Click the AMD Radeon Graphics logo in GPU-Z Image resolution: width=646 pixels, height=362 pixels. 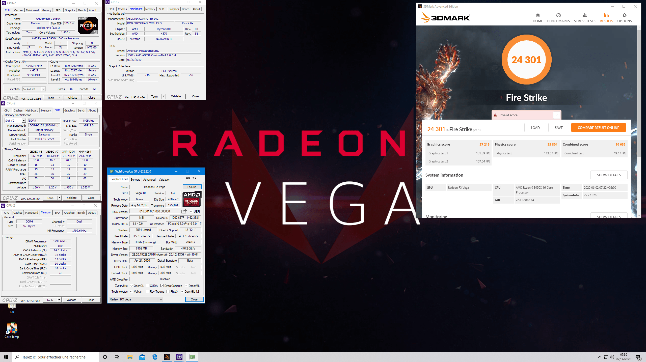click(x=192, y=199)
